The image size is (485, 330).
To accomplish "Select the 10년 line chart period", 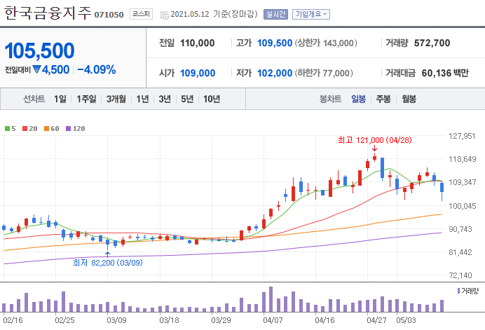I will coord(212,99).
